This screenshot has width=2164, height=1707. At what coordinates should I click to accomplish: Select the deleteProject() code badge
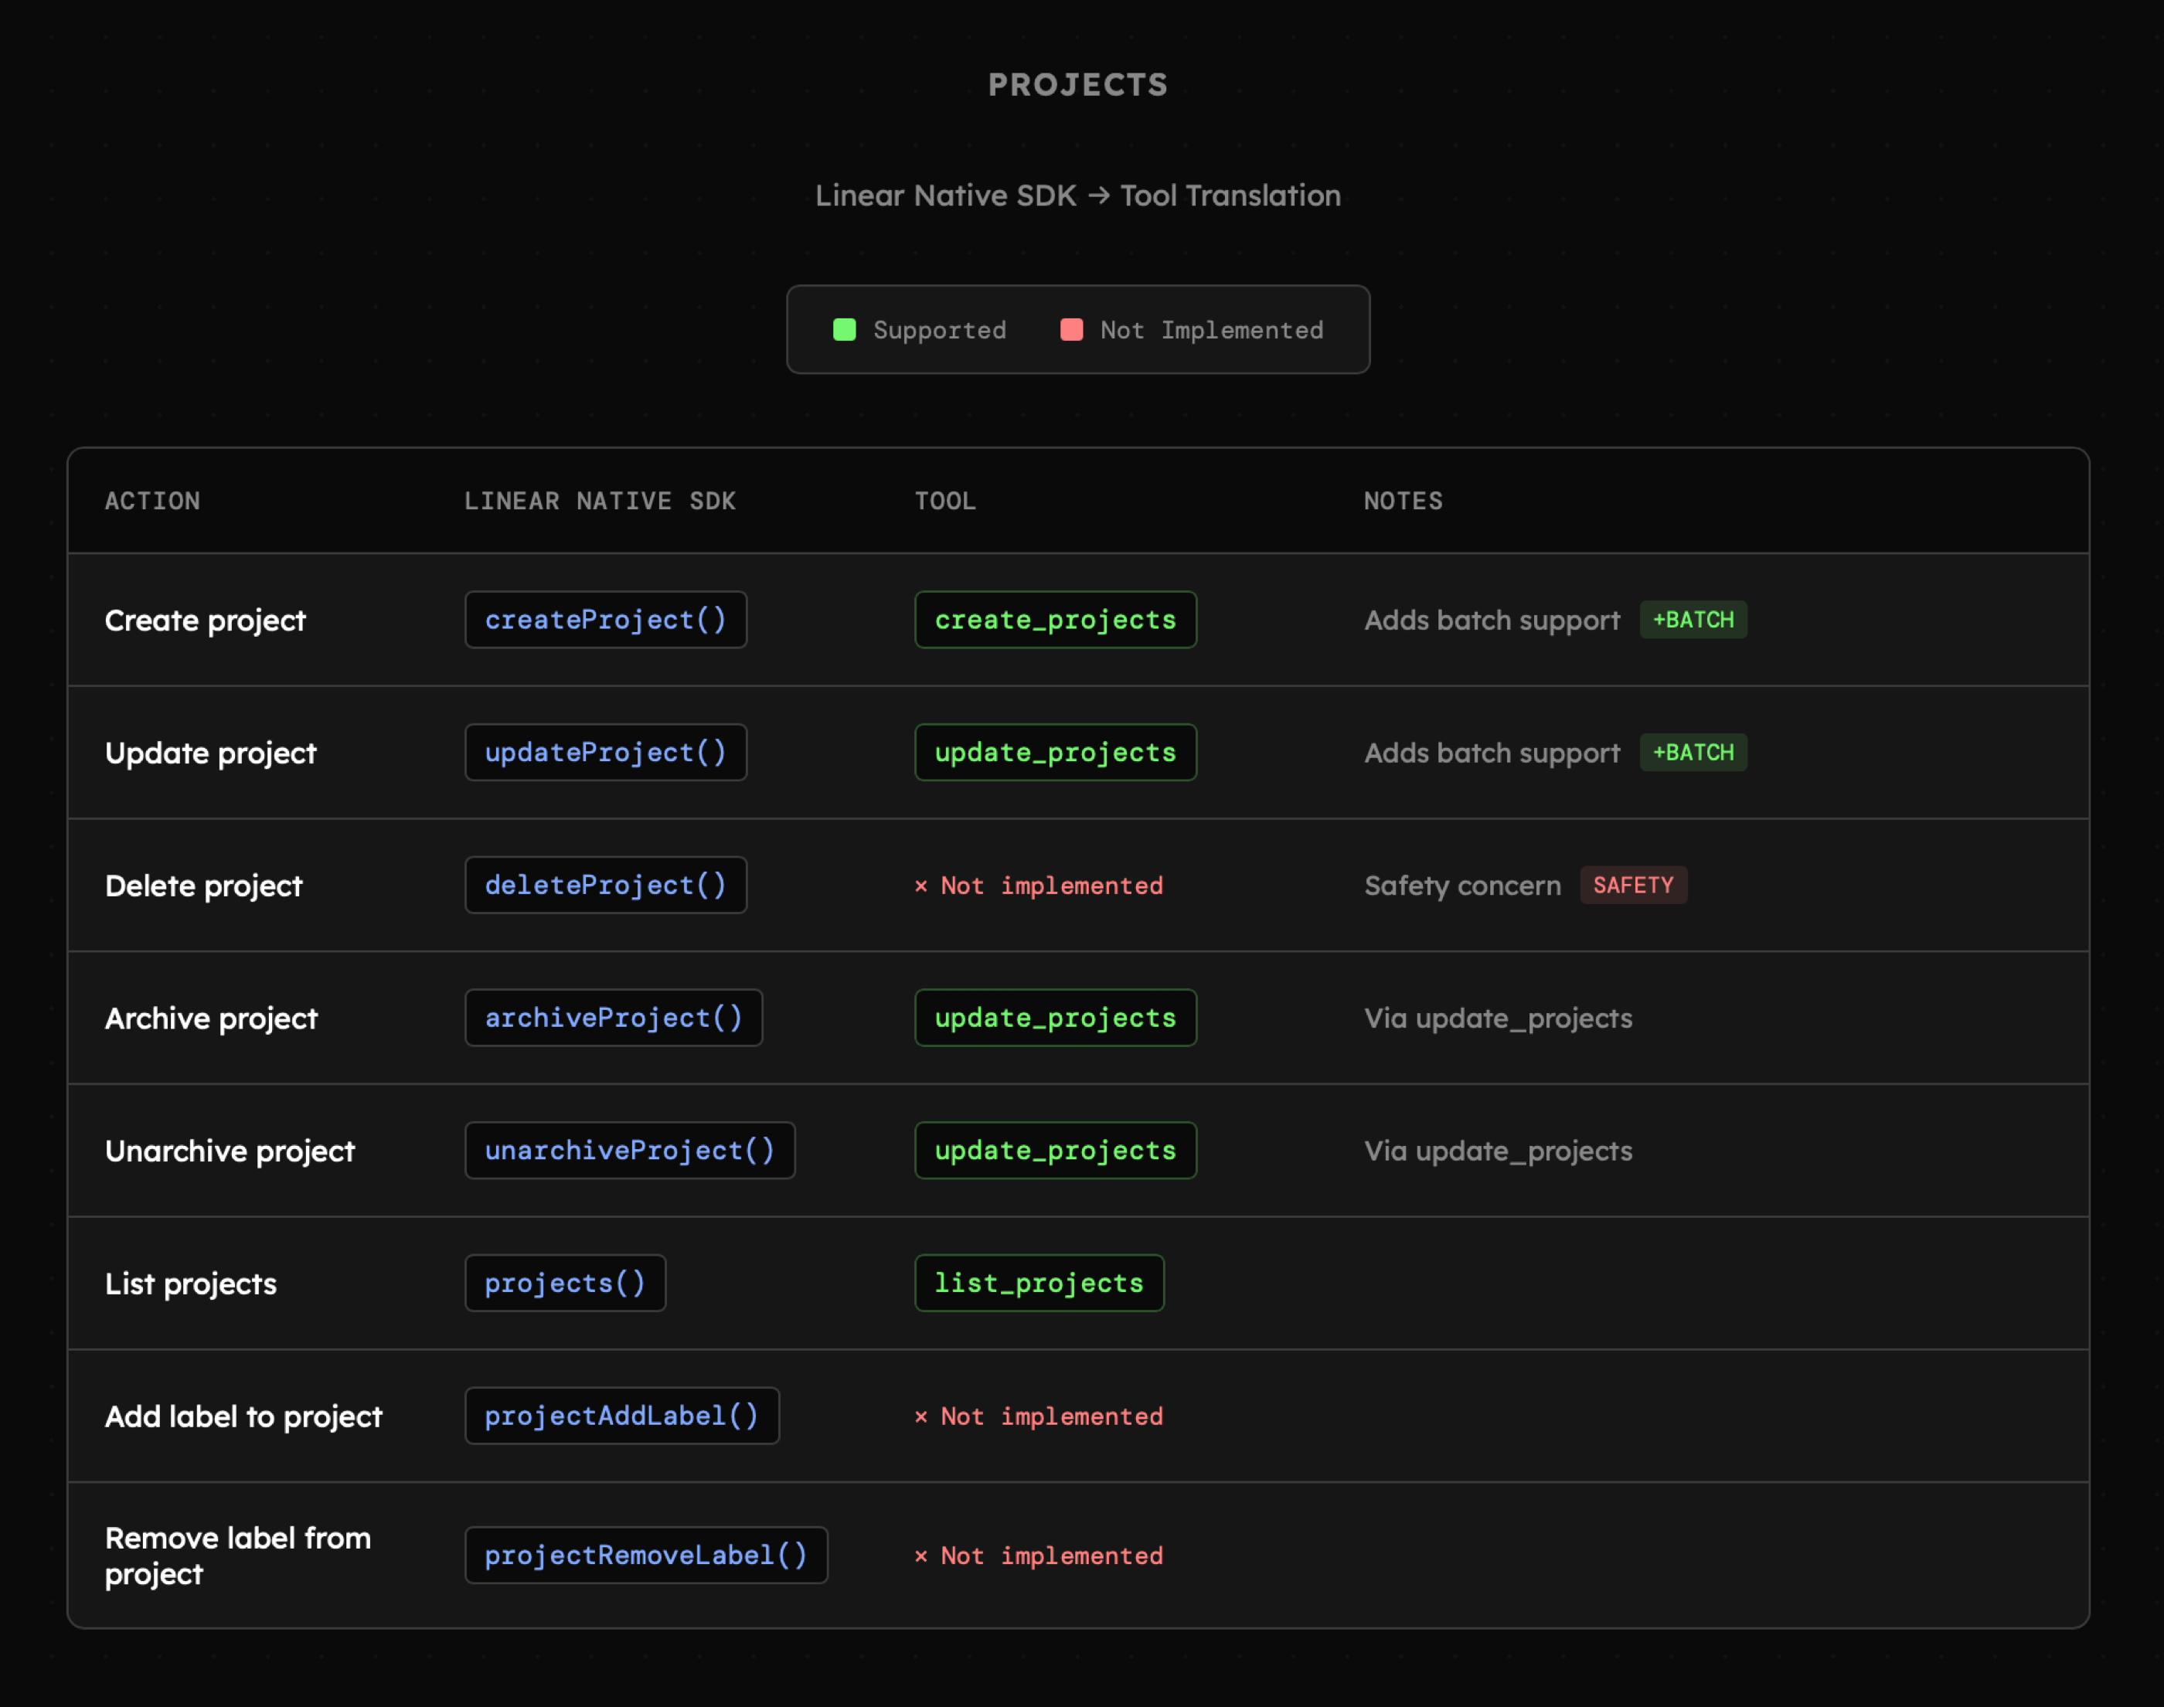click(604, 886)
